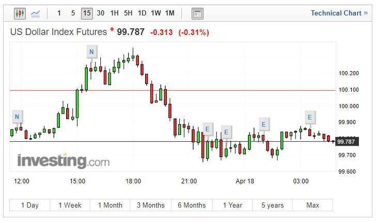The image size is (377, 222).
Task: Click the US Dollar Index Futures title
Action: click(58, 32)
